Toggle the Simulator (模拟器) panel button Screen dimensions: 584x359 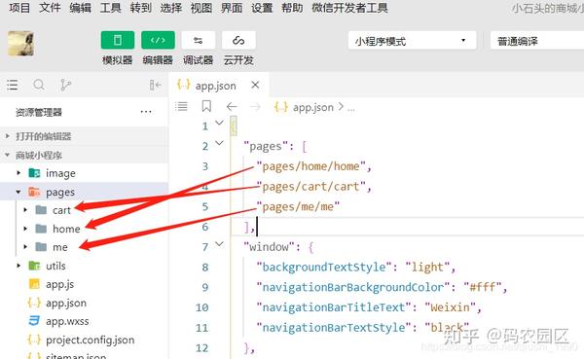pyautogui.click(x=118, y=40)
